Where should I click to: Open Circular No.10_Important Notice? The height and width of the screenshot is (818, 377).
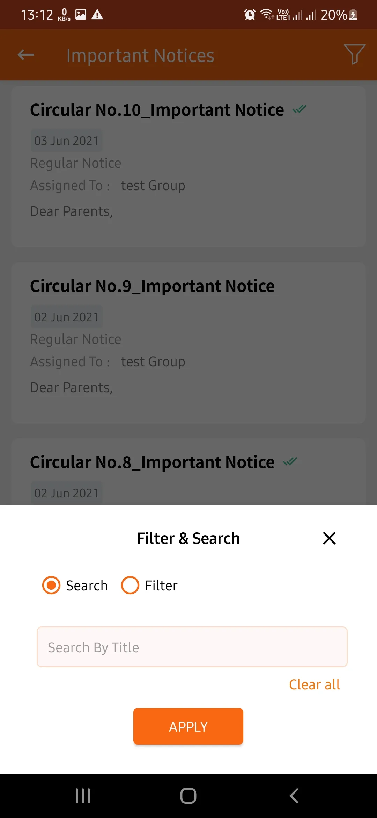[157, 110]
